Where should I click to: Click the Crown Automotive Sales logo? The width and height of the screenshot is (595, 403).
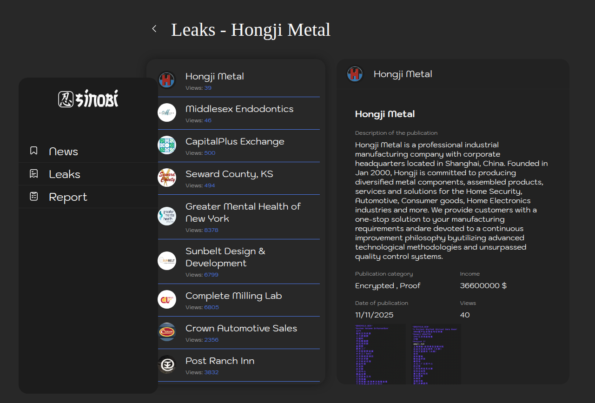click(x=167, y=332)
